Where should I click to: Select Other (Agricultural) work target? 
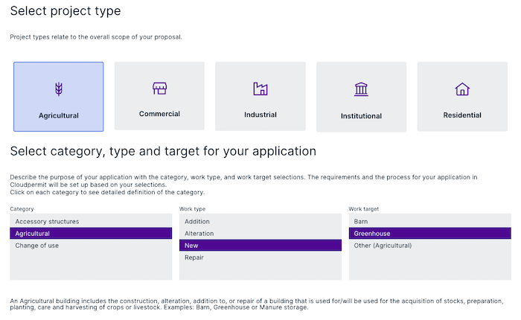point(383,246)
